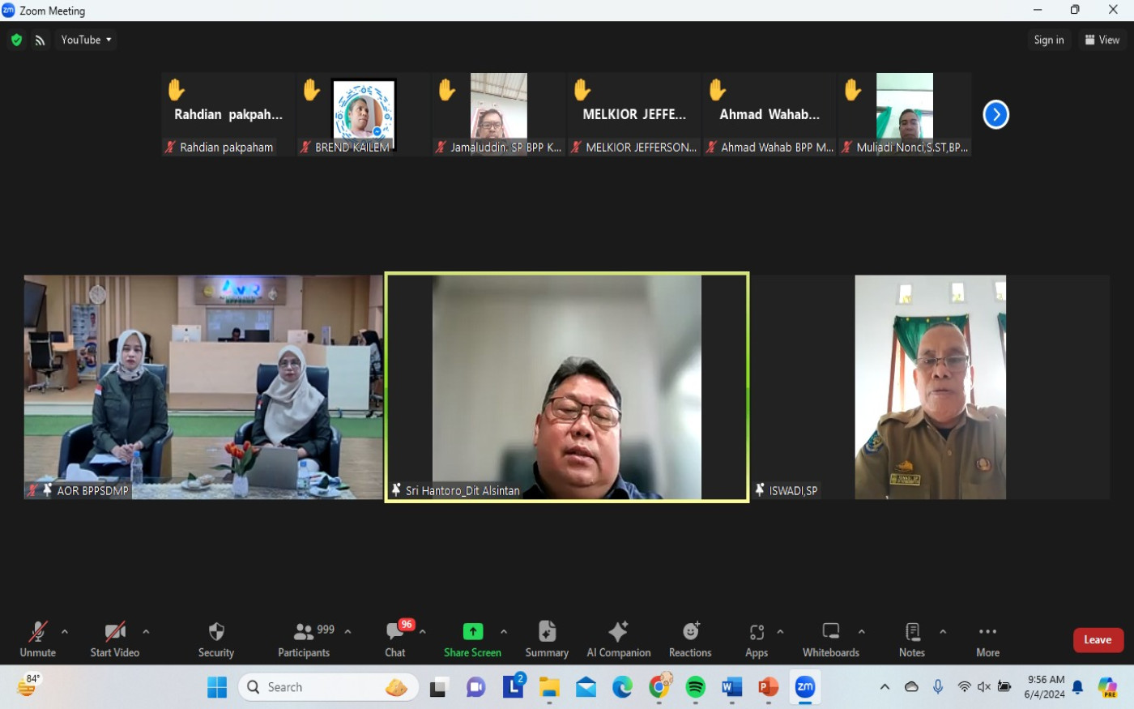
Task: Click the green encryption shield icon
Action: [16, 40]
